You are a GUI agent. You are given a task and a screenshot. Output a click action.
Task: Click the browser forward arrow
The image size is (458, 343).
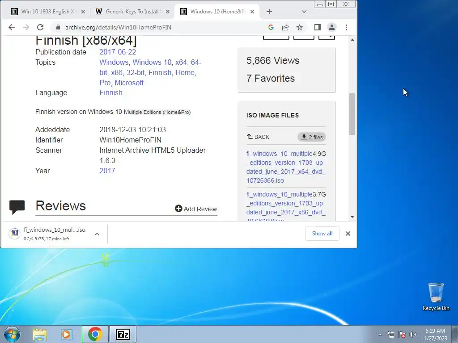(x=26, y=27)
